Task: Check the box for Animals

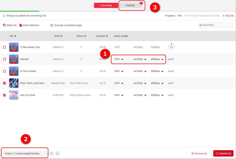Action: click(x=4, y=59)
